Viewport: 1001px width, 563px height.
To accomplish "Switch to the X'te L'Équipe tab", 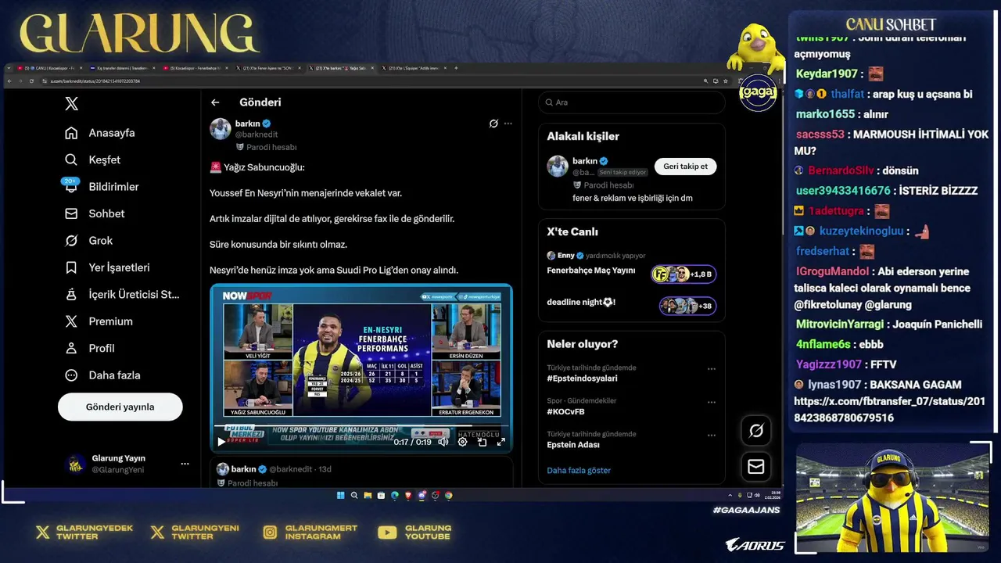I will (415, 68).
